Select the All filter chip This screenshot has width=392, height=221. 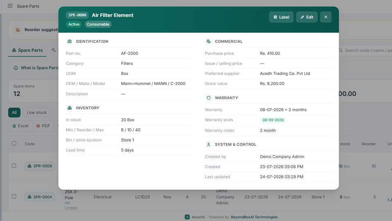14,113
